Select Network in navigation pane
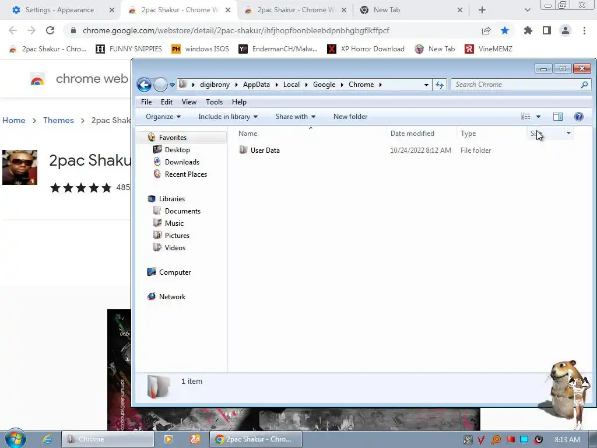This screenshot has width=597, height=448. [172, 297]
